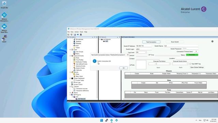Click the Help toolbar icon

click(75, 35)
